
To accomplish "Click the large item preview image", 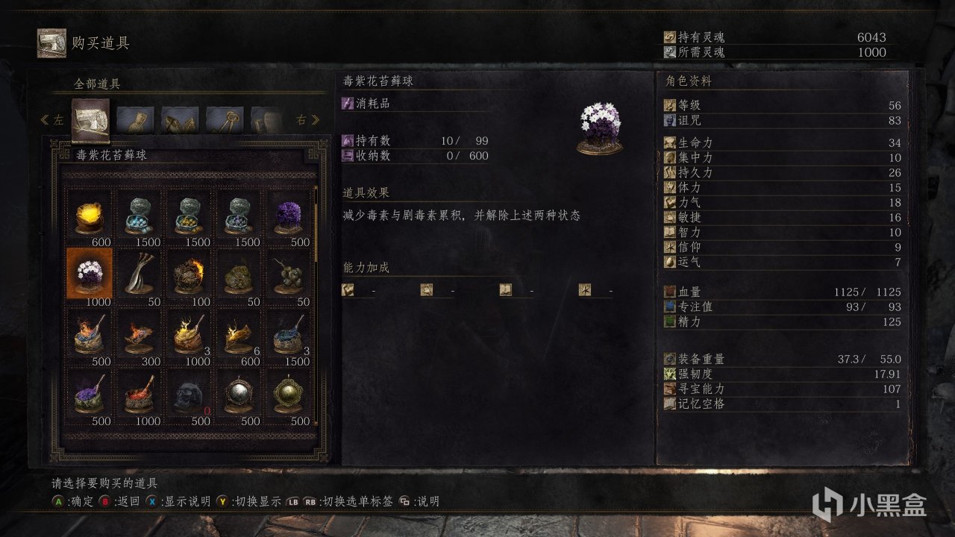I will [x=599, y=128].
